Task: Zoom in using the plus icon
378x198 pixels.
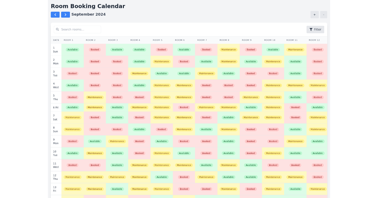Action: (x=314, y=14)
